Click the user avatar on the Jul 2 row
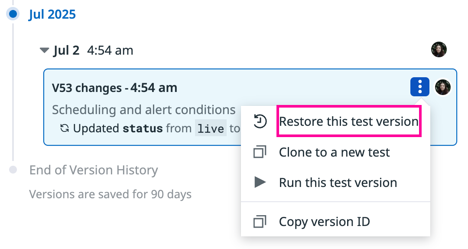Image resolution: width=468 pixels, height=249 pixels. (x=439, y=49)
